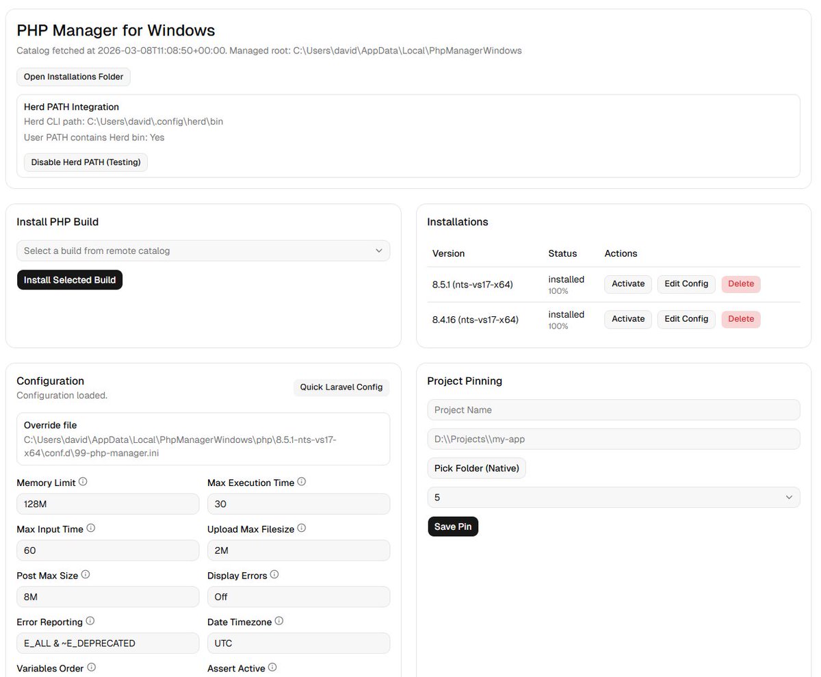
Task: Focus the Date Timezone field UTC
Action: click(298, 643)
